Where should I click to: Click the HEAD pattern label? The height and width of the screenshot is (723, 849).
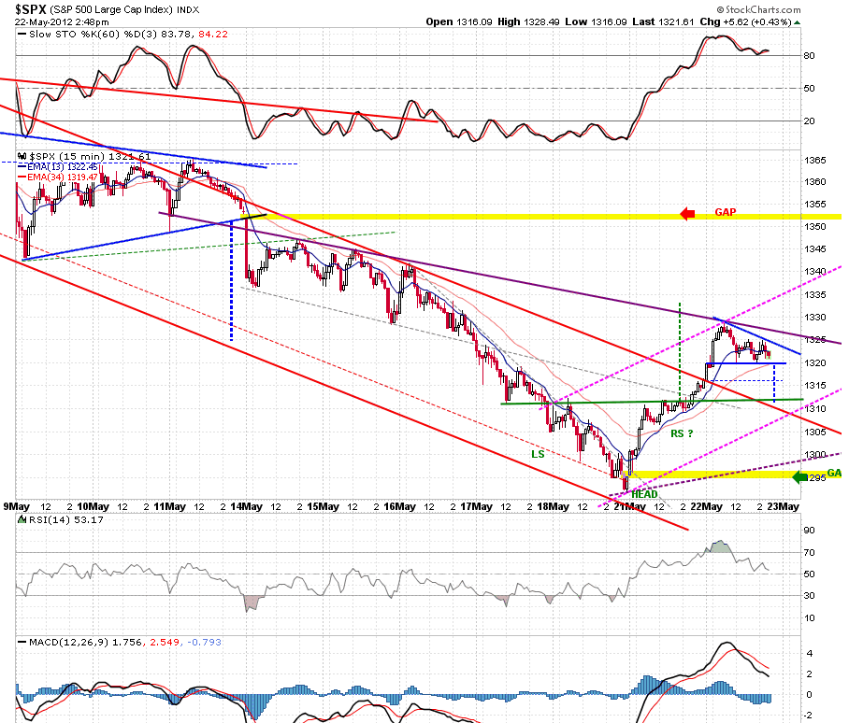(x=644, y=494)
